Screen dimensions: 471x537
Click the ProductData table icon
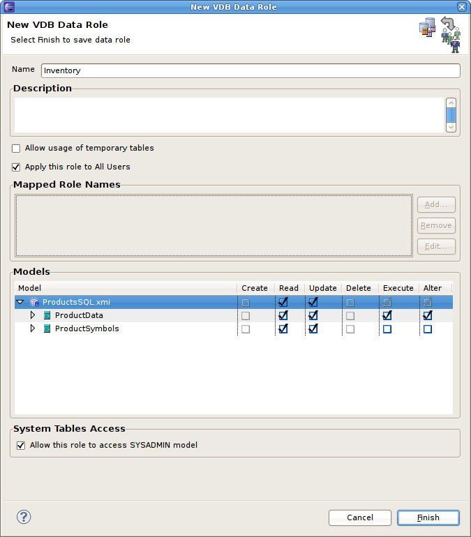click(47, 316)
